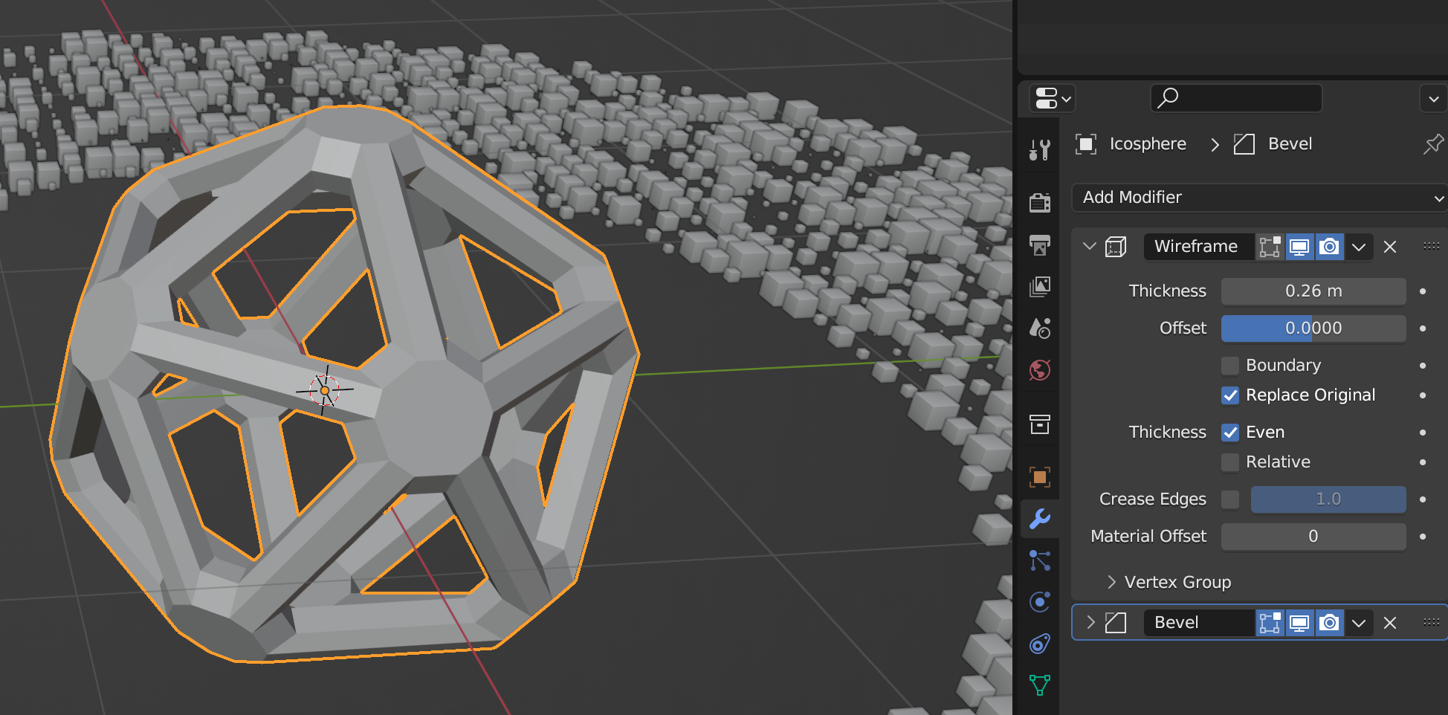Screen dimensions: 1448x715
Task: Click the Wireframe modifier name field
Action: point(1200,247)
